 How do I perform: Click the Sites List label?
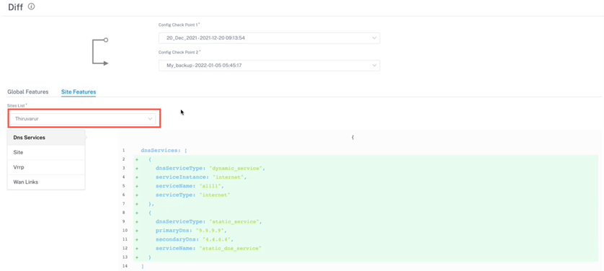pyautogui.click(x=17, y=105)
